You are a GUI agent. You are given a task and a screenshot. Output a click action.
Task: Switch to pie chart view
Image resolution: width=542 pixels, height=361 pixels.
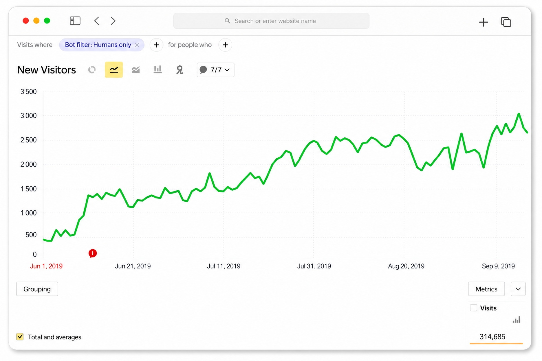coord(92,70)
